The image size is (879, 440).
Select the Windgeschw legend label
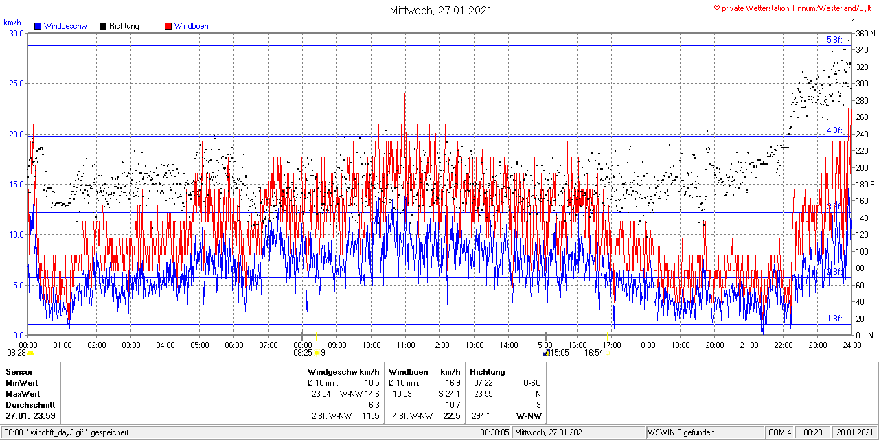(65, 26)
